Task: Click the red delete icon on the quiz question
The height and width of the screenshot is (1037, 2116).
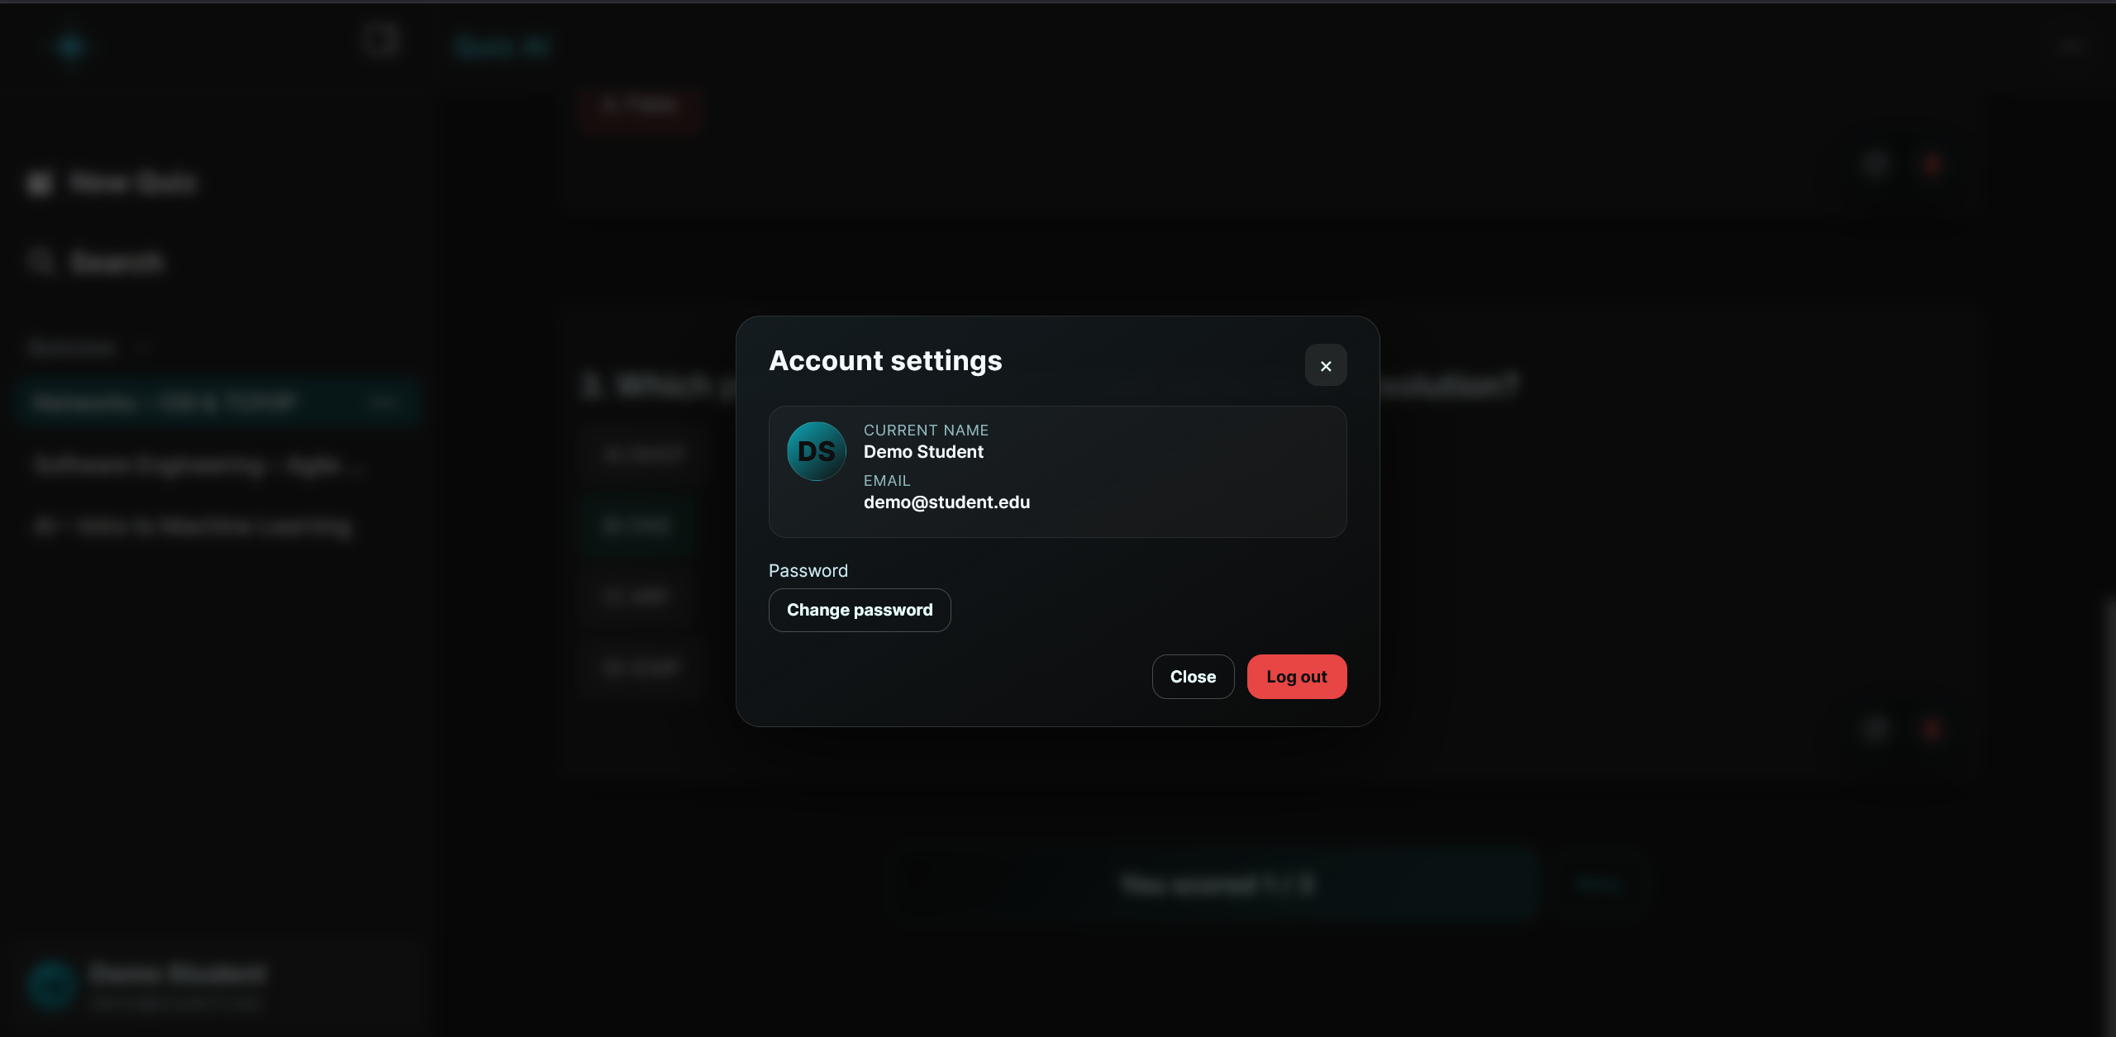Action: [x=1930, y=164]
